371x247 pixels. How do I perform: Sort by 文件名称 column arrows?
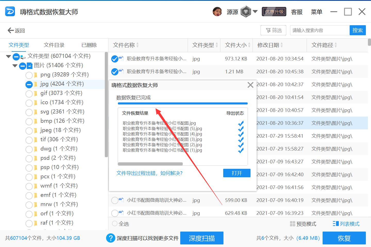[x=137, y=45]
